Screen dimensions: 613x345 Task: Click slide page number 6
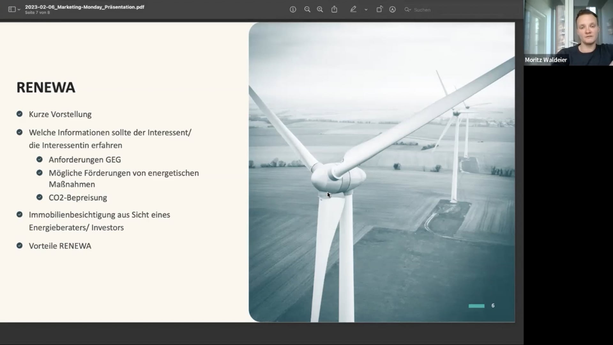[493, 306]
